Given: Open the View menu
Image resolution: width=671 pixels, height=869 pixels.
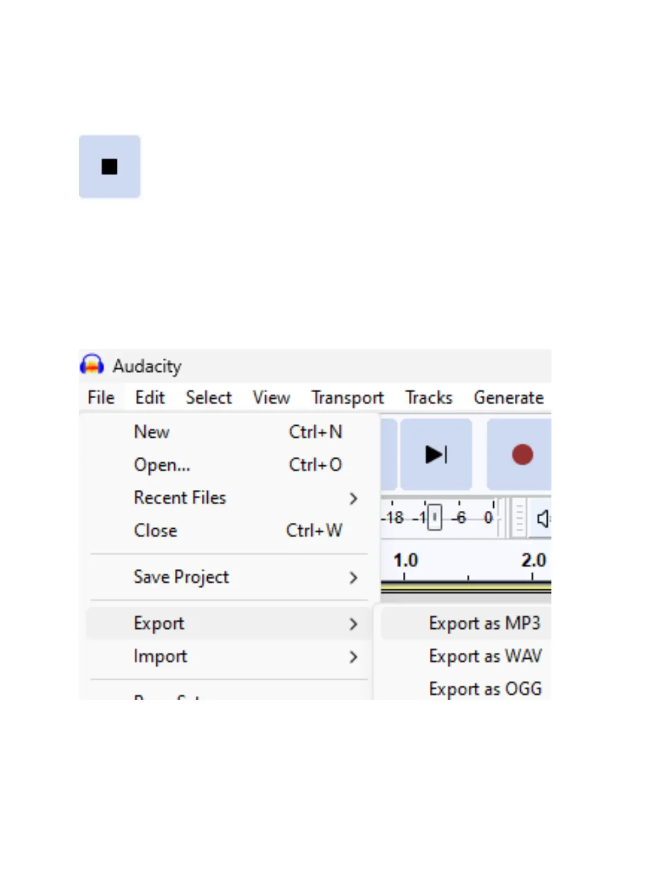Looking at the screenshot, I should point(271,397).
